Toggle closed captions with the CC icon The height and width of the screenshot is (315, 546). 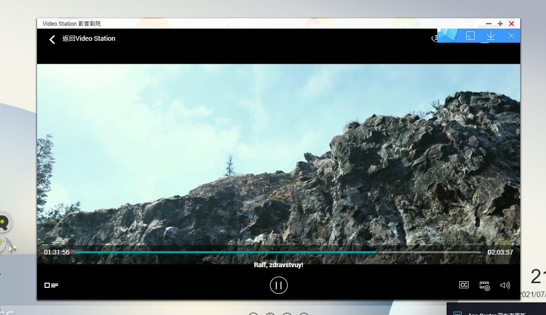(464, 285)
